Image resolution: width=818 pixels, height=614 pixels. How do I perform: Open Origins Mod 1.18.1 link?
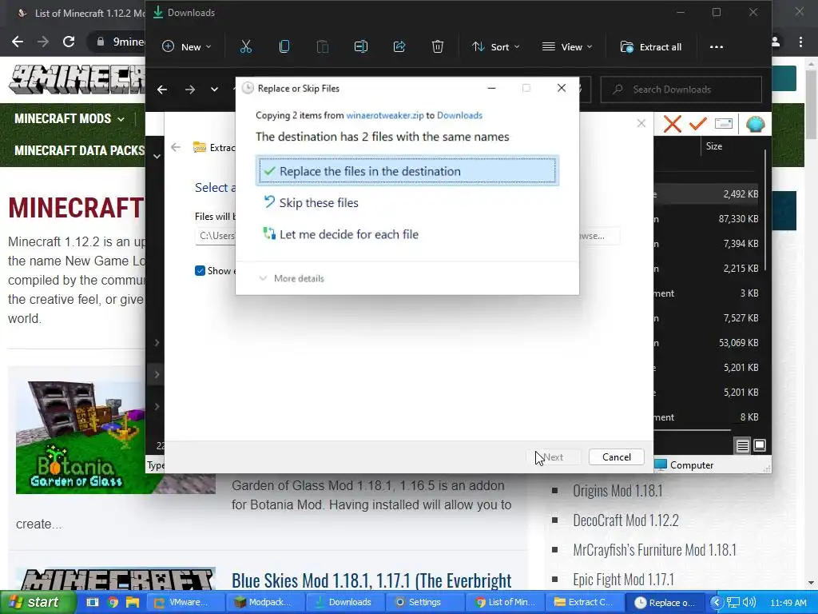coord(617,491)
